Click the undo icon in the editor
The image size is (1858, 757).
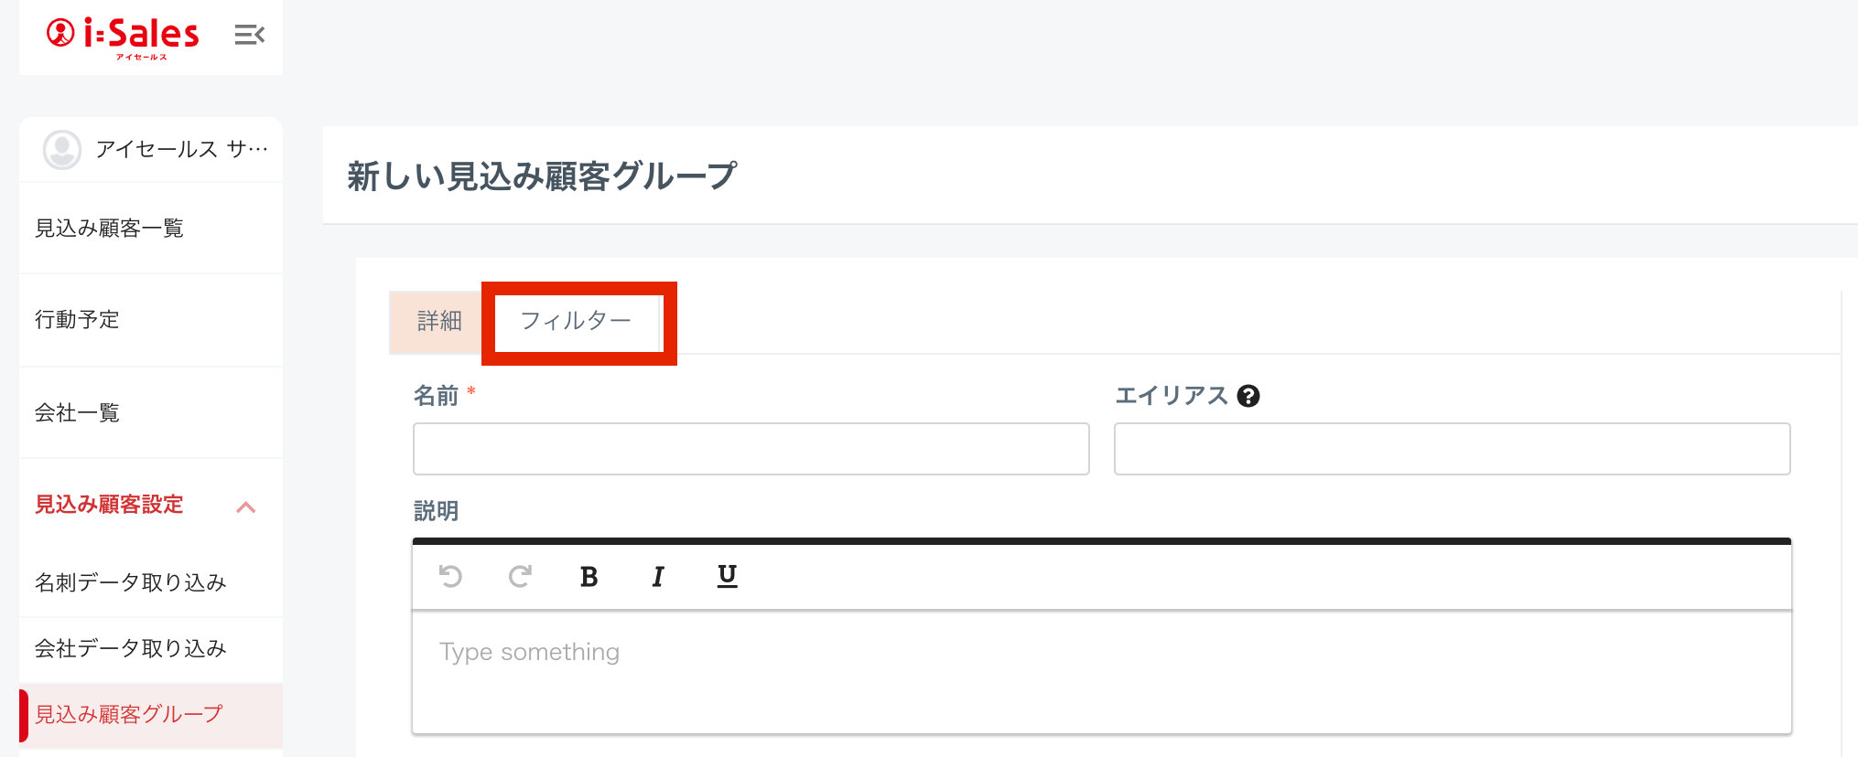tap(450, 576)
